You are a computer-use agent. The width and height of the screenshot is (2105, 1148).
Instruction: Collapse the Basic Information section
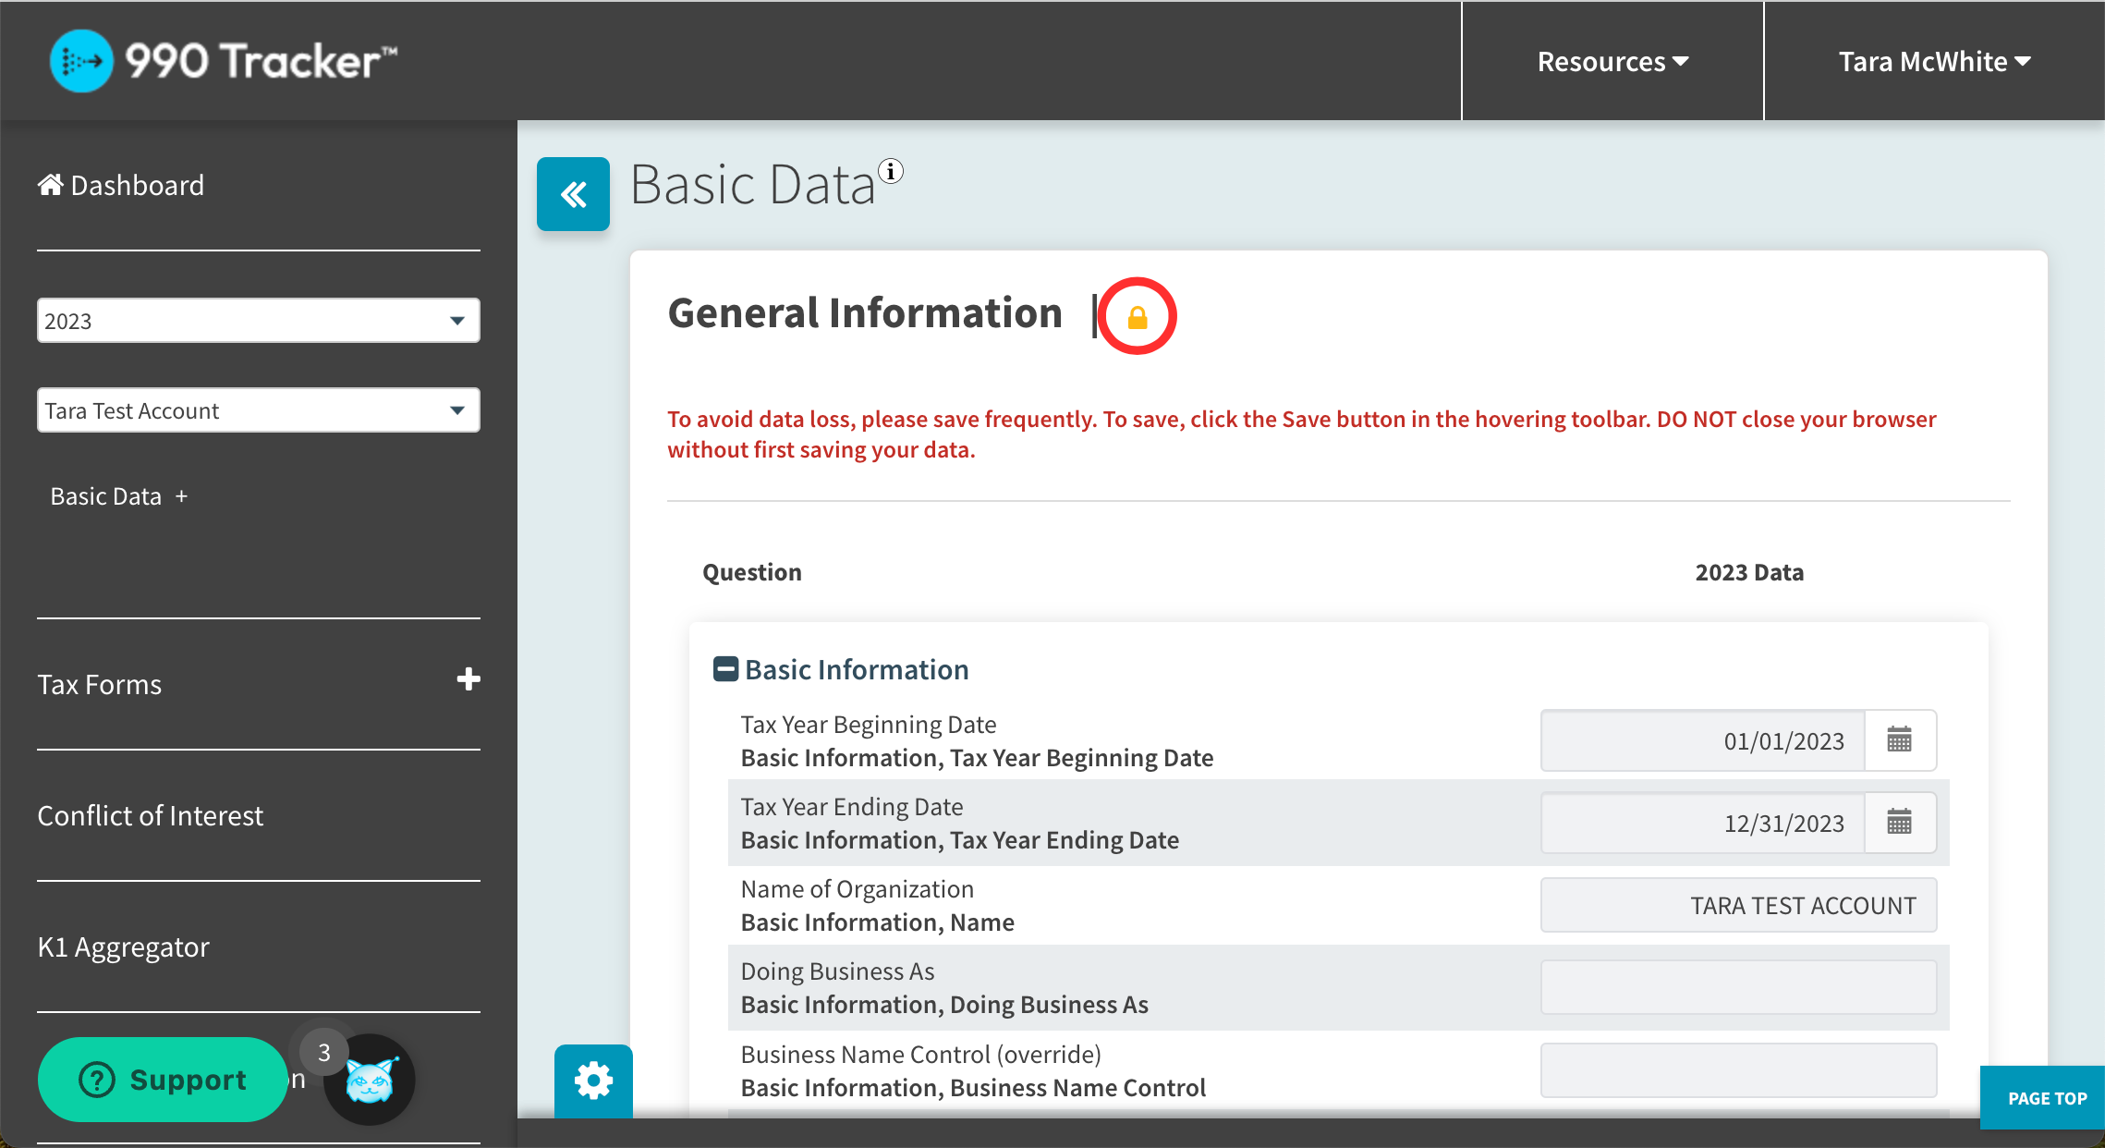tap(725, 669)
